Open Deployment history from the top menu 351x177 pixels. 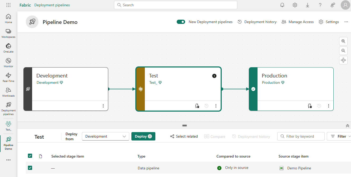coord(257,22)
